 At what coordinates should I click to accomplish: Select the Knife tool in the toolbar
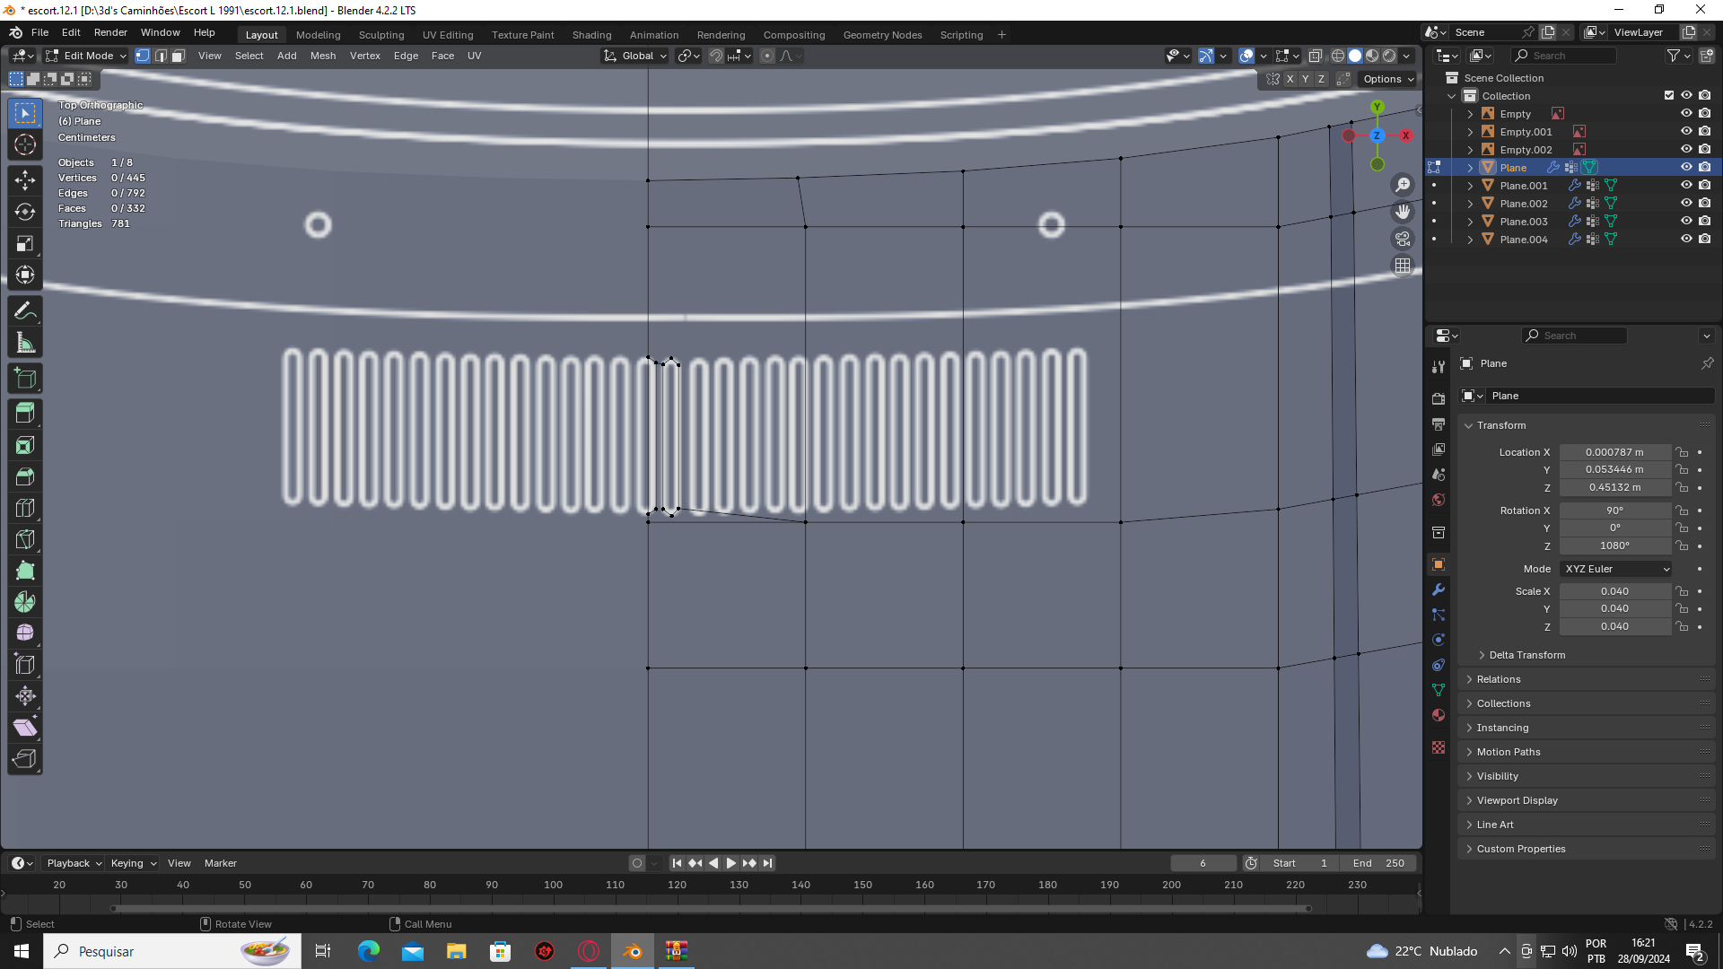point(25,539)
